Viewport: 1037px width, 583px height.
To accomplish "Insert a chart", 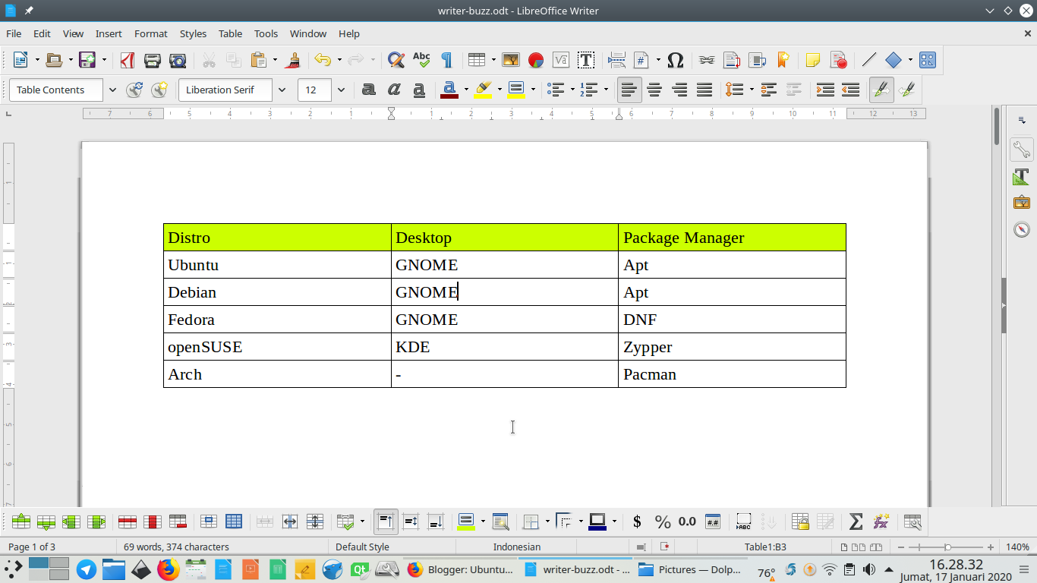I will click(x=536, y=60).
